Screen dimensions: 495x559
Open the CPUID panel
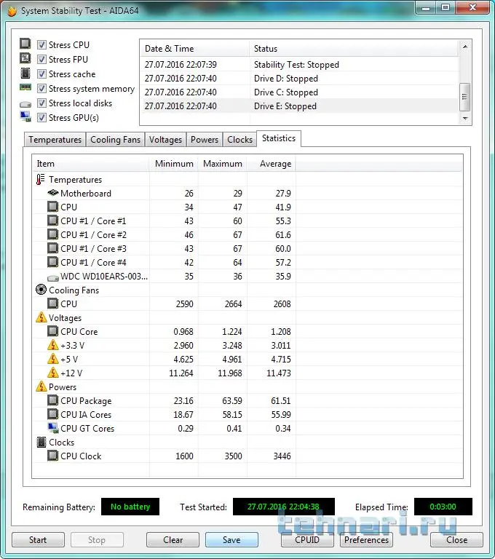(x=307, y=540)
